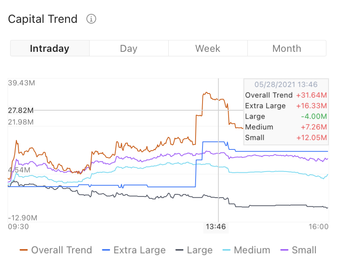
Task: Toggle the Large legend item
Action: tap(194, 250)
